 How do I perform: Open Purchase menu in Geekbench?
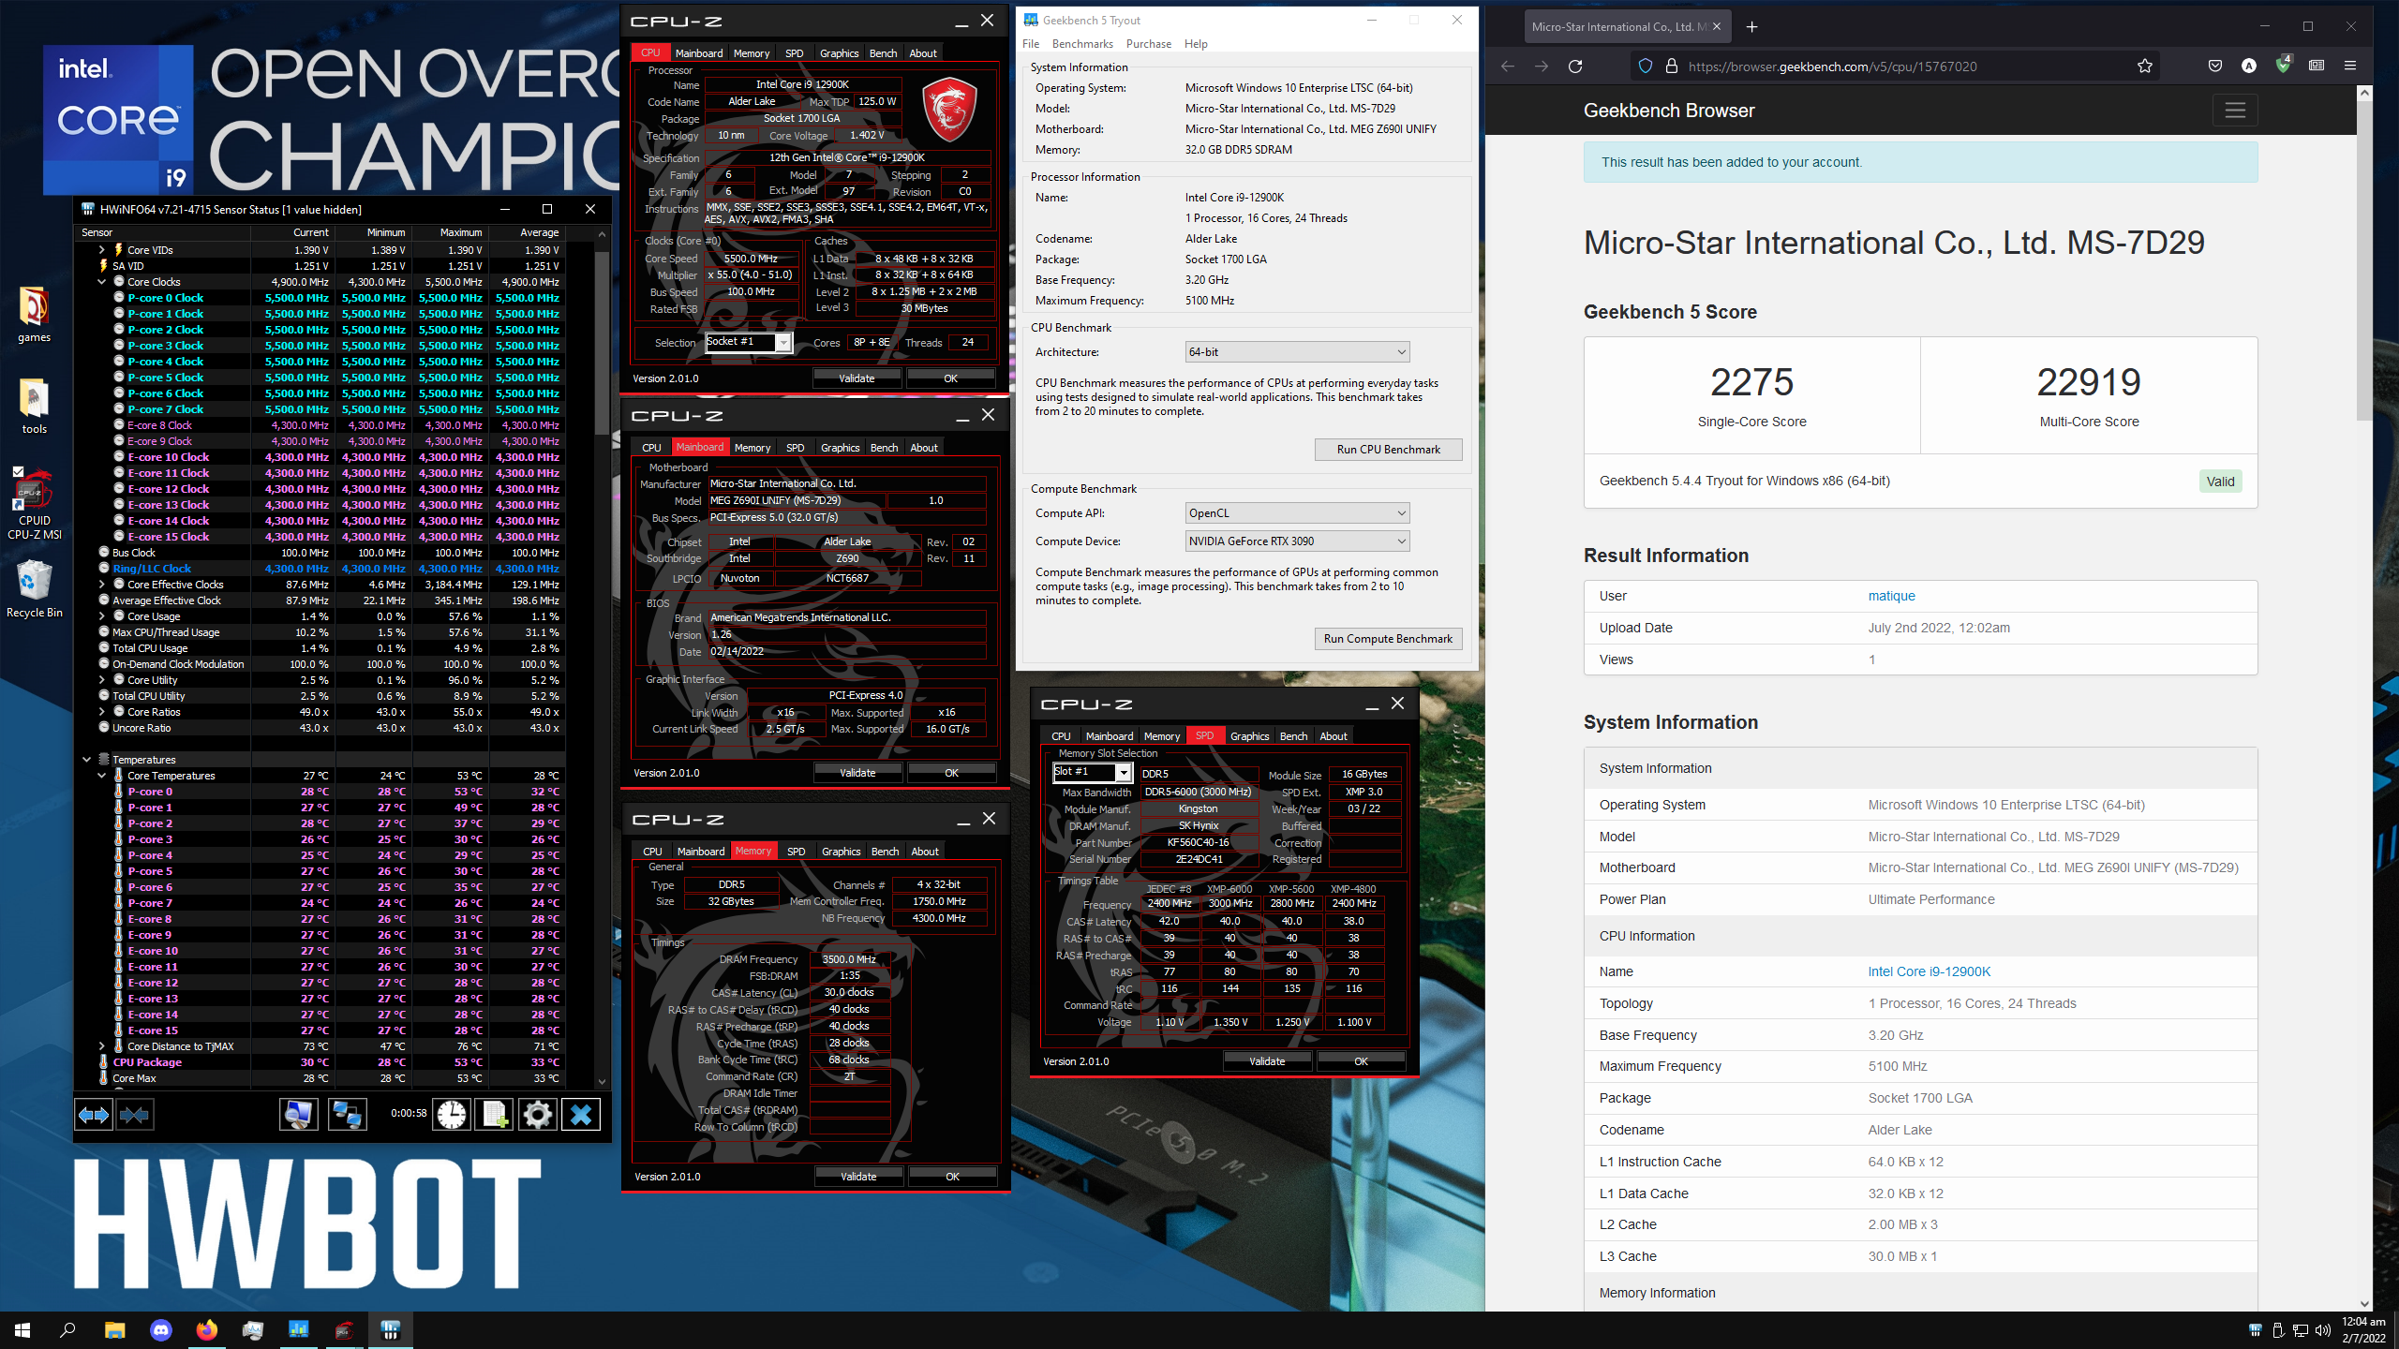coord(1149,44)
